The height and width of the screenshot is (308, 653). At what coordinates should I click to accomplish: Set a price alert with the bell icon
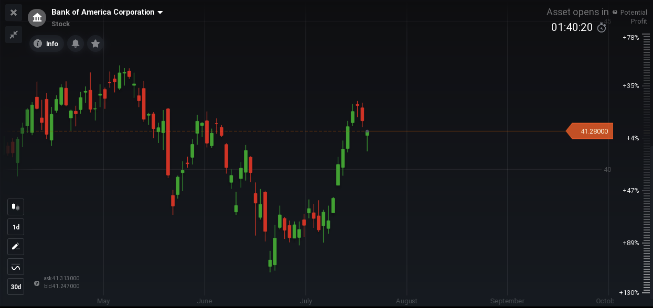(76, 44)
